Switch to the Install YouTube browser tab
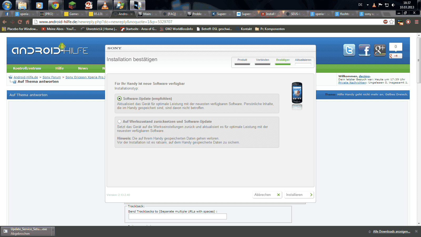This screenshot has width=421, height=237. pos(270,14)
